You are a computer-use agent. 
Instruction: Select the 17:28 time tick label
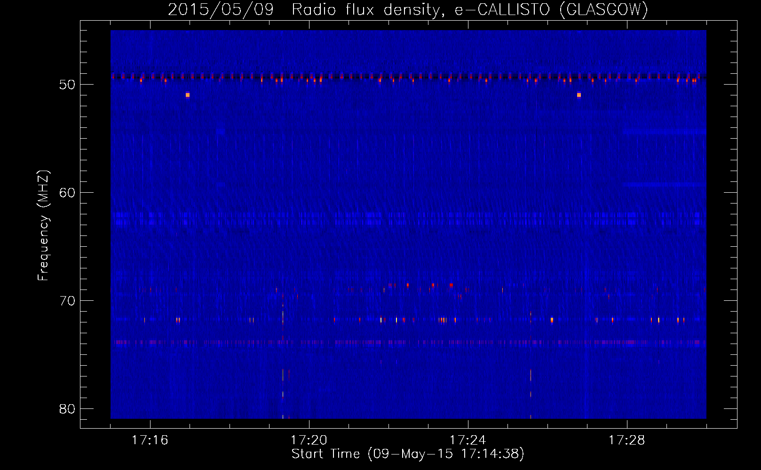tap(627, 440)
